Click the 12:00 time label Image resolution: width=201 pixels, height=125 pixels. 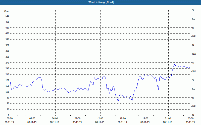[100, 118]
